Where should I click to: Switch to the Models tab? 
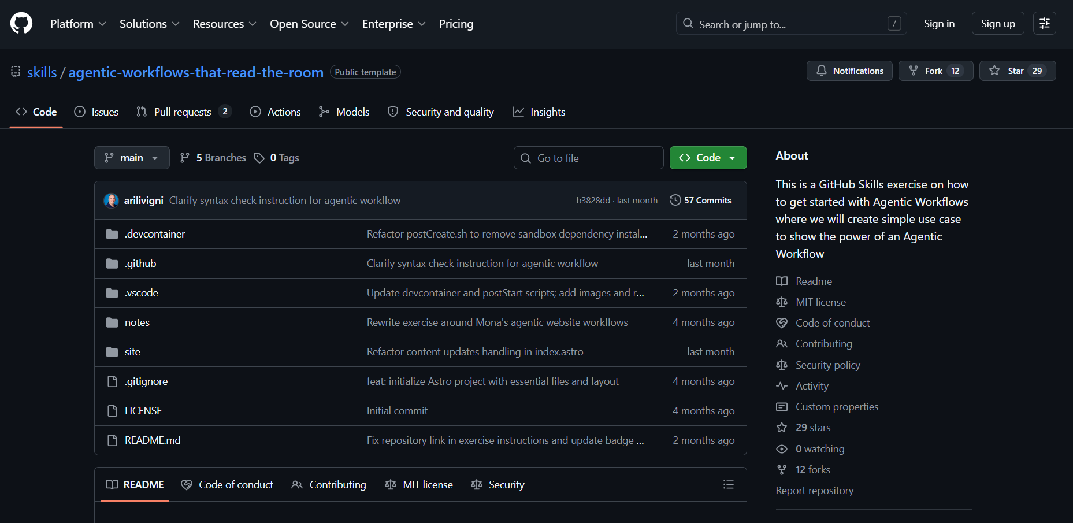point(344,112)
